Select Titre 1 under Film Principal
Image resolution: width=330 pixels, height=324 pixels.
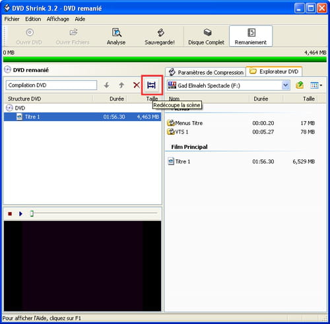tap(179, 161)
